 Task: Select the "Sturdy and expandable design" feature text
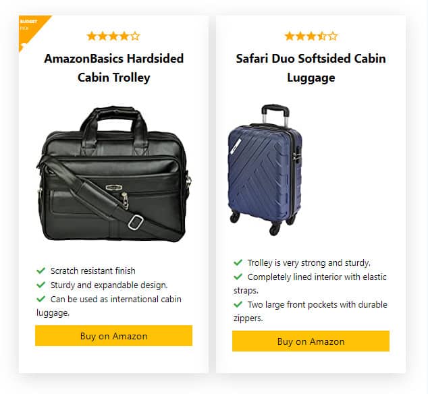109,285
